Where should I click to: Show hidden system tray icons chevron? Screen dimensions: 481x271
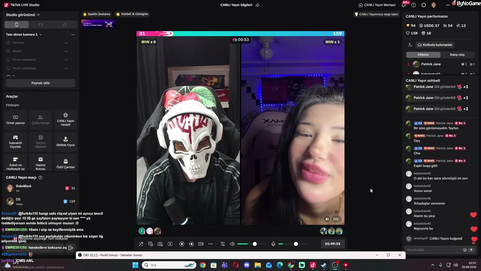click(433, 265)
